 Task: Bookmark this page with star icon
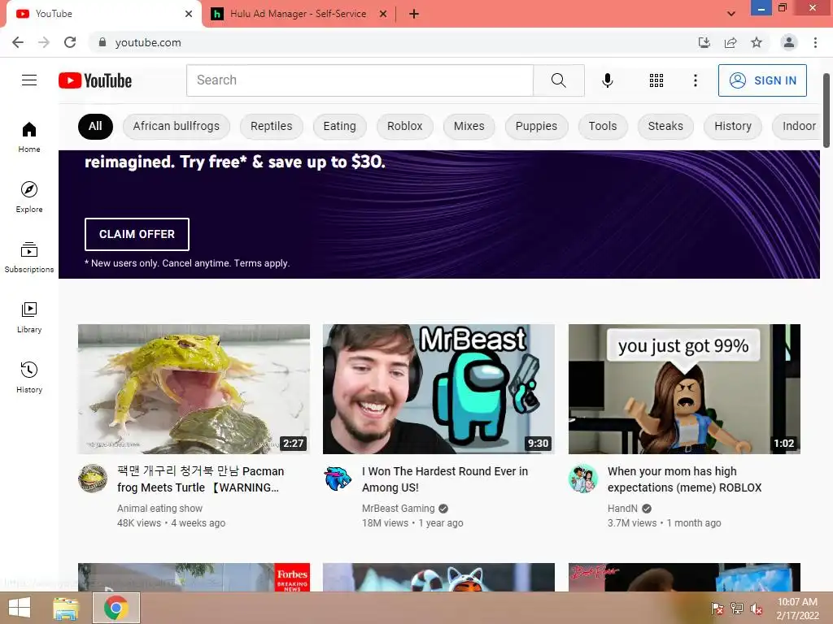(x=757, y=42)
